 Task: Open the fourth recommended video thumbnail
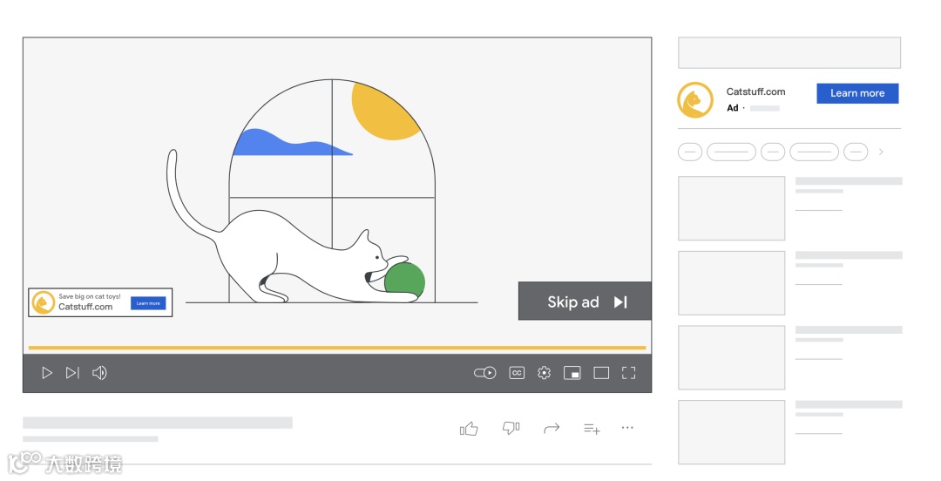tap(732, 431)
